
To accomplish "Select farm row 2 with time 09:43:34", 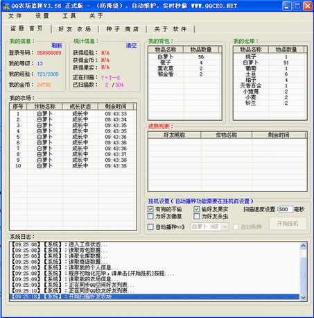I will (x=72, y=119).
